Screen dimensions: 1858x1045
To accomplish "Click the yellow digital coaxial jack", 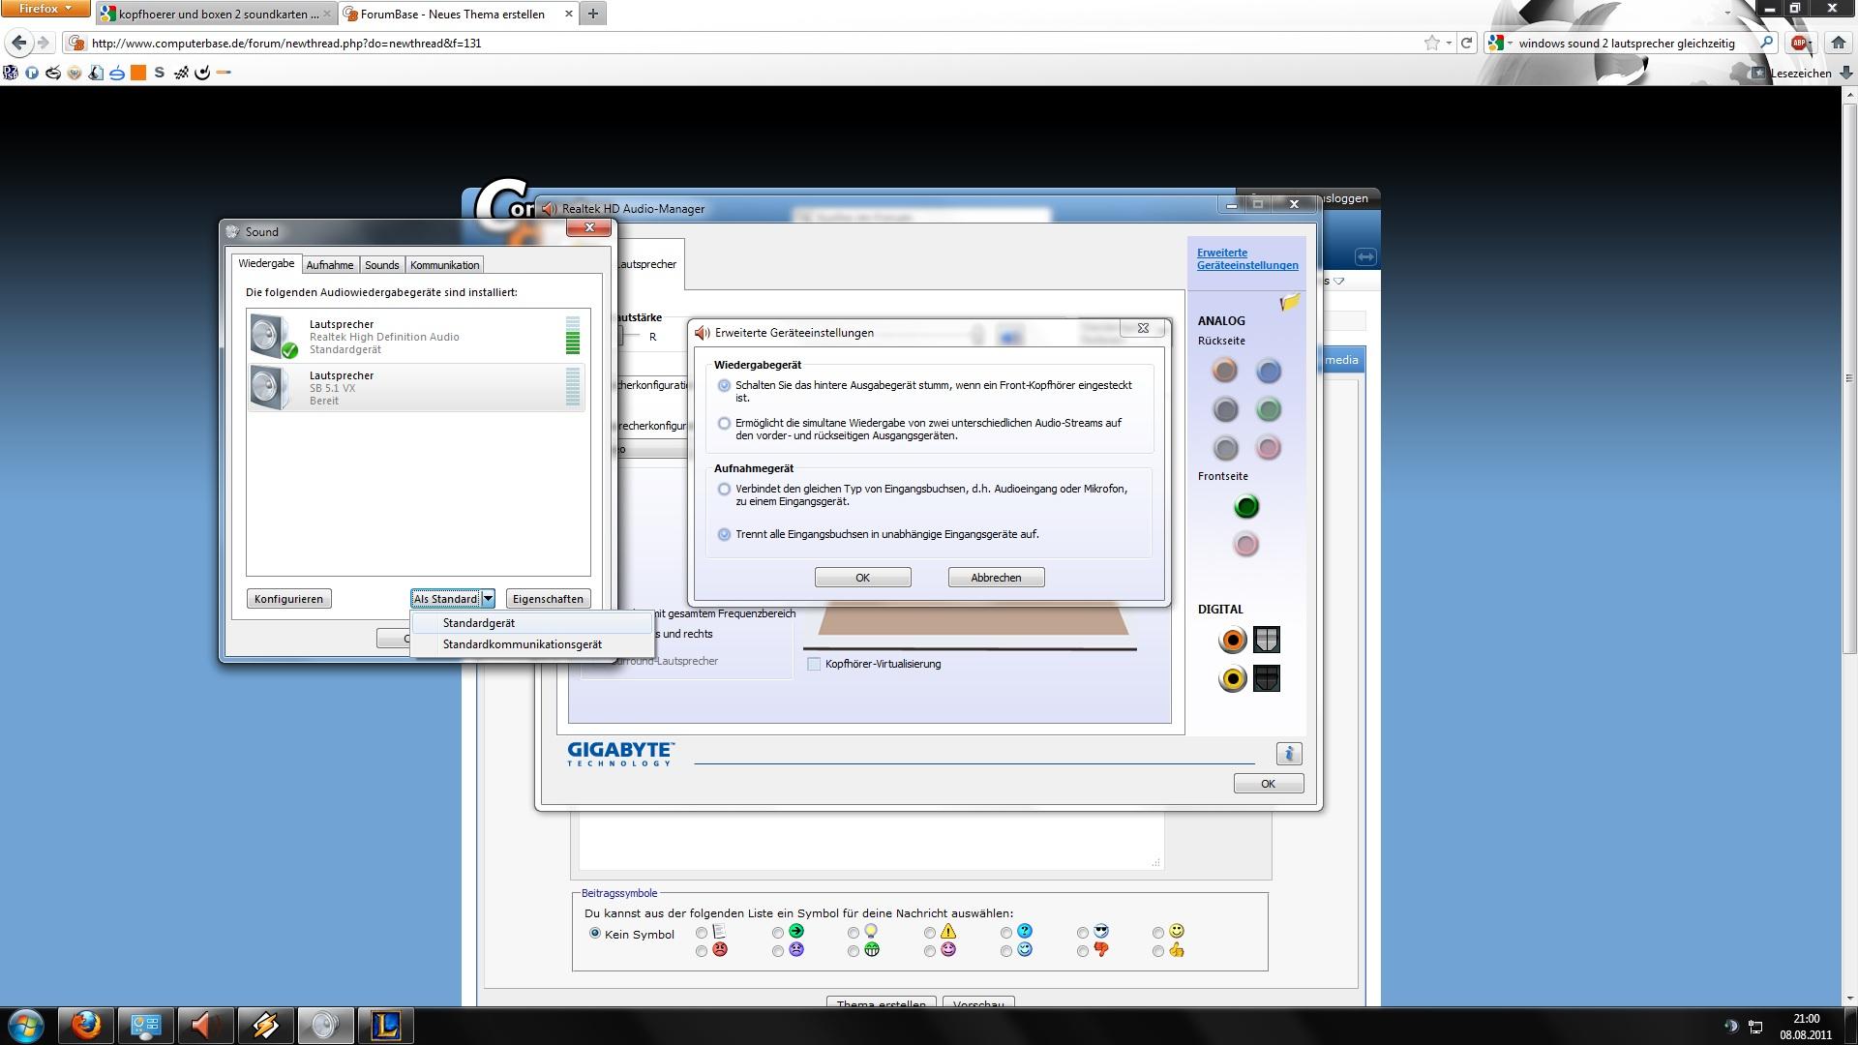I will (x=1233, y=678).
